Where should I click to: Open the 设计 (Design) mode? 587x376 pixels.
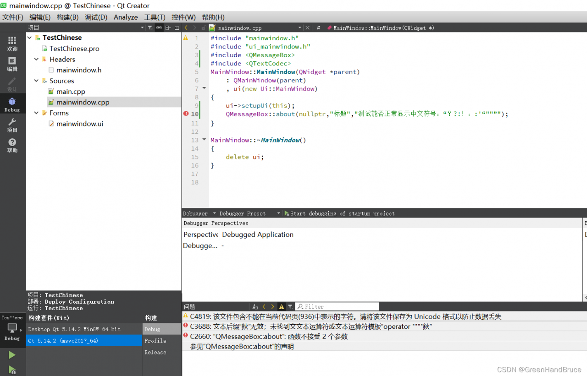(12, 84)
